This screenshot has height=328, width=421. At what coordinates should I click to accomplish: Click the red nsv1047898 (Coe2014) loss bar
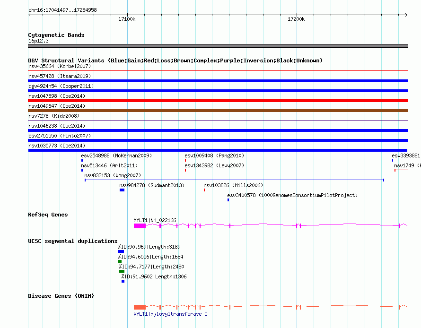coord(218,101)
